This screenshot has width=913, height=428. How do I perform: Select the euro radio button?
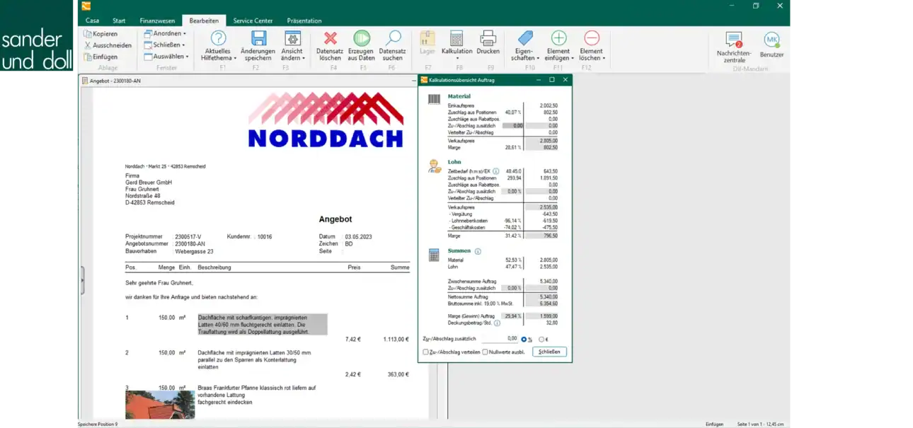(x=541, y=340)
